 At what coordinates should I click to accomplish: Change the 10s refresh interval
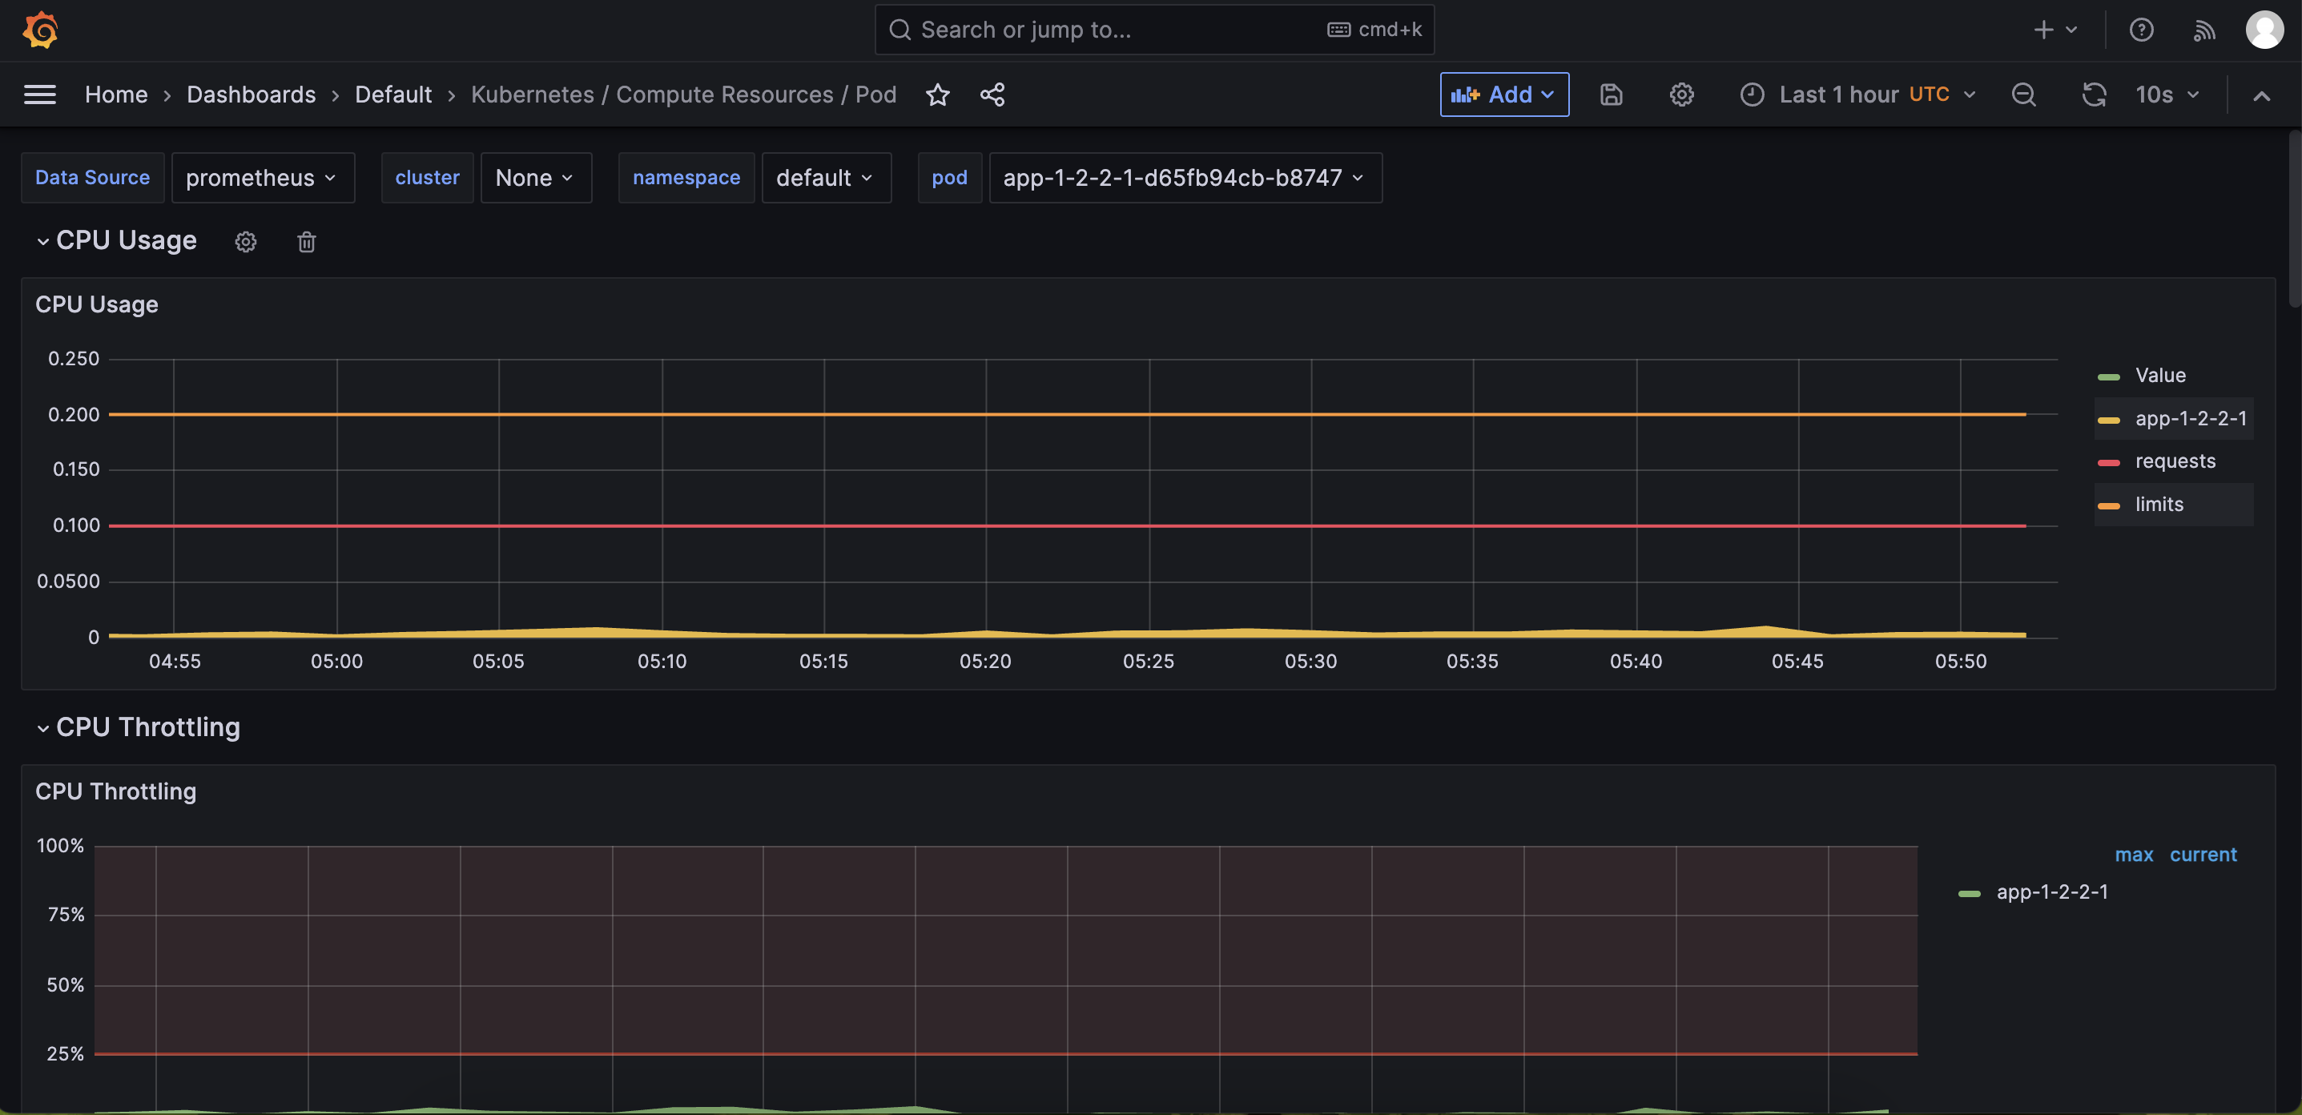pos(2167,95)
